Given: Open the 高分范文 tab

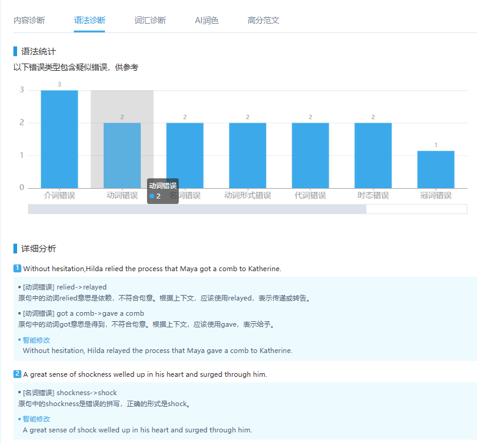Looking at the screenshot, I should 264,20.
